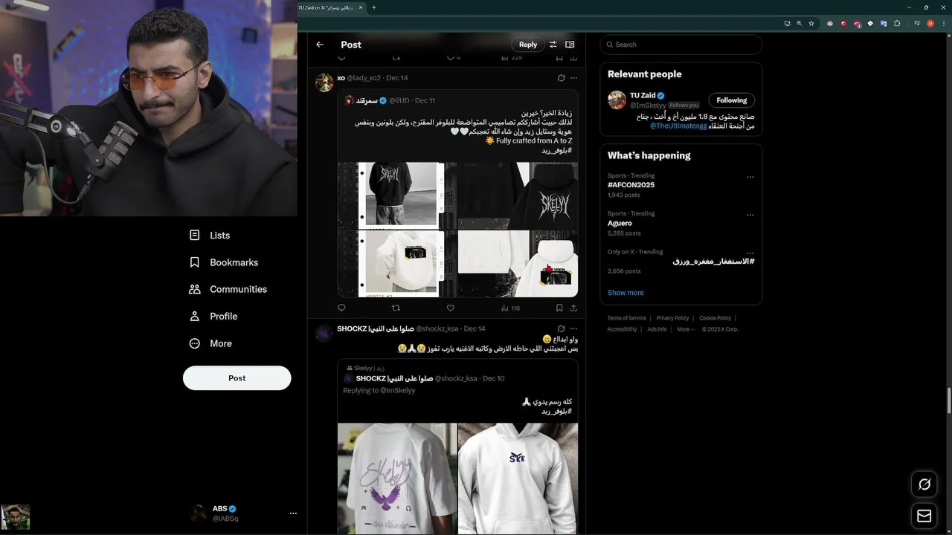Toggle Following button for TU Zaid
The width and height of the screenshot is (952, 535).
tap(732, 100)
